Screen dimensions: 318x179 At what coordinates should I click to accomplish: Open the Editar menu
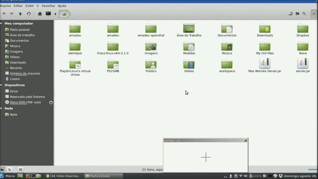click(18, 6)
